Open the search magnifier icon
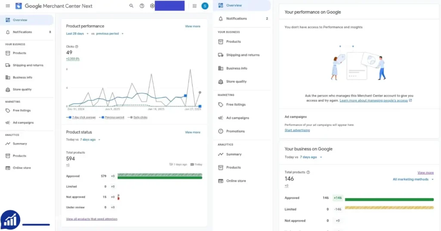This screenshot has height=231, width=441. [131, 6]
